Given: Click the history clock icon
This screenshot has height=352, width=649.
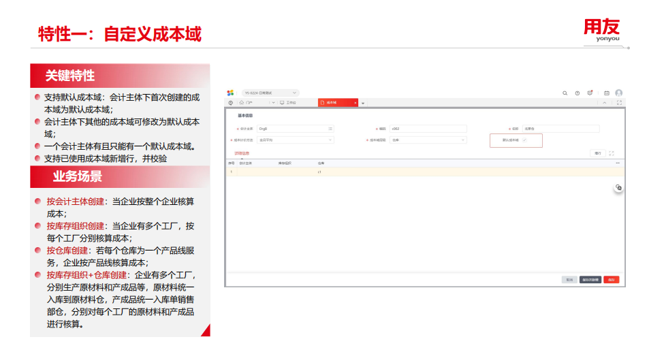Looking at the screenshot, I should pos(230,103).
